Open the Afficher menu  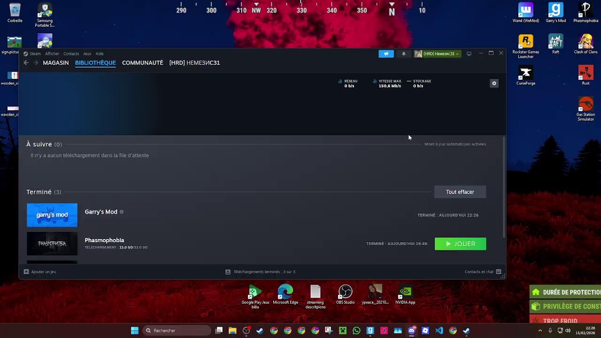coord(52,54)
